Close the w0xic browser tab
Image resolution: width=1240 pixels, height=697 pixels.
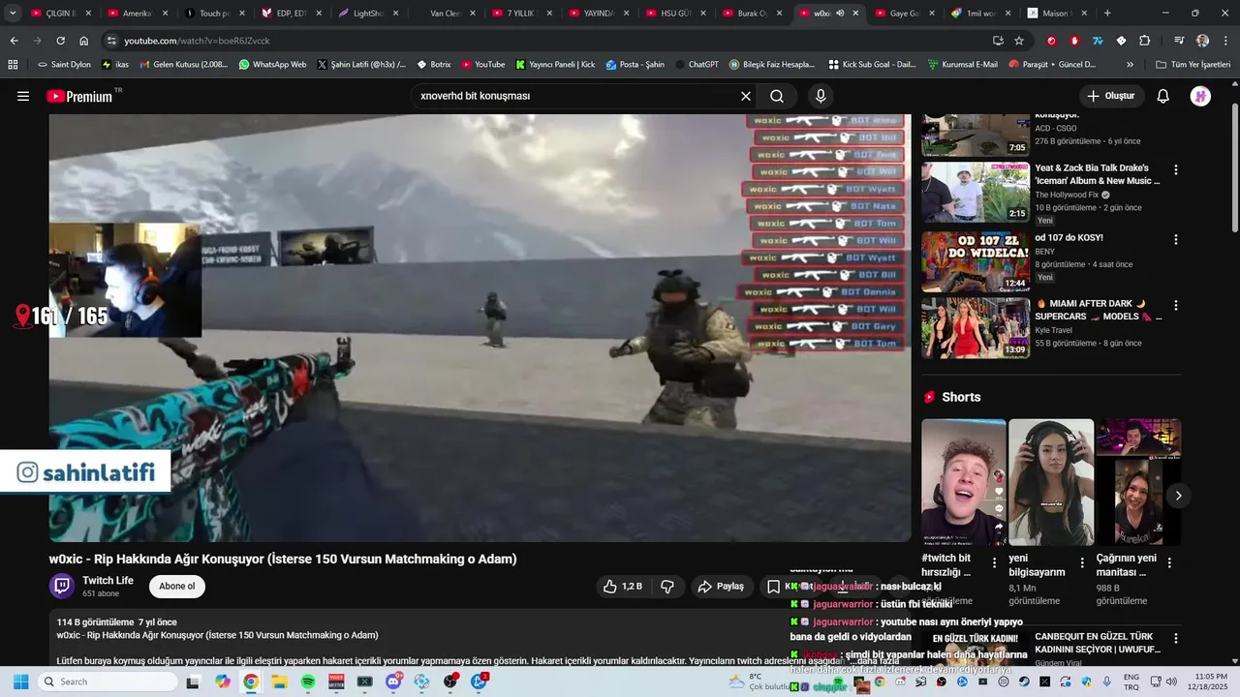point(855,14)
